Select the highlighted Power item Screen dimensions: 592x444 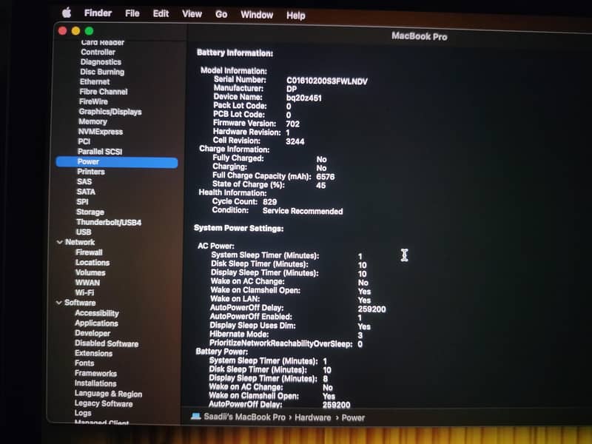[117, 162]
